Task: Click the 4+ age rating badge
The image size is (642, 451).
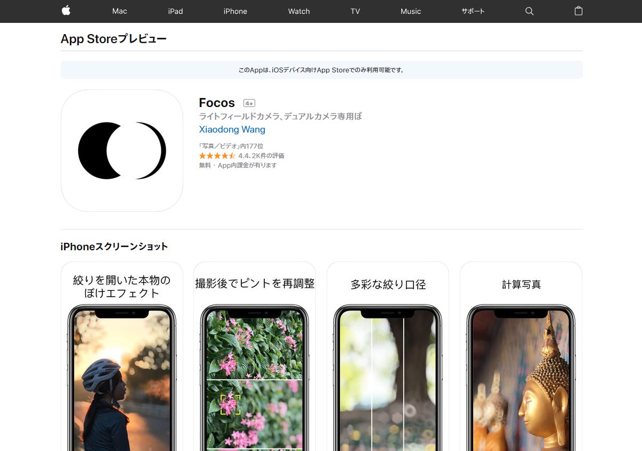Action: click(x=249, y=103)
